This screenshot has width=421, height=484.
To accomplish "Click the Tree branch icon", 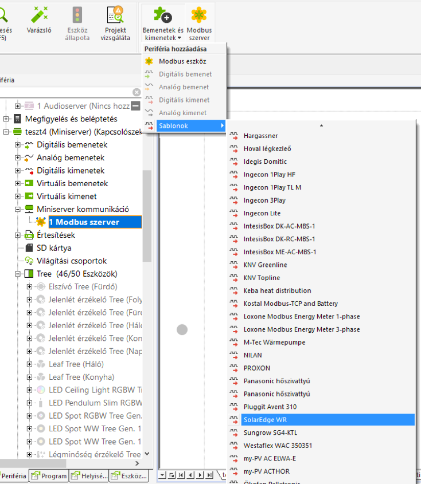I will (29, 274).
